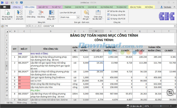Click the zoom in plus button
Viewport: 177px width, 108px height.
[171, 106]
